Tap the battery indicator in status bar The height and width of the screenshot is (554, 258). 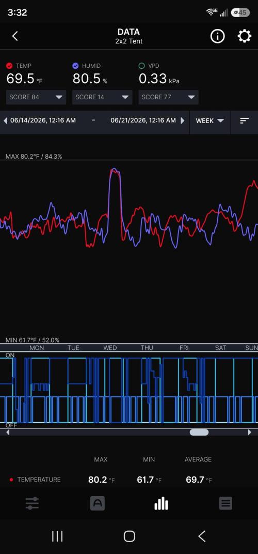pyautogui.click(x=240, y=13)
